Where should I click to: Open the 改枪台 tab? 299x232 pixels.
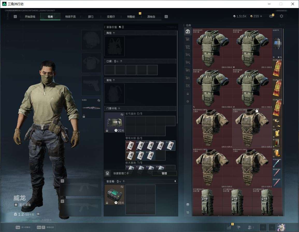(151, 17)
